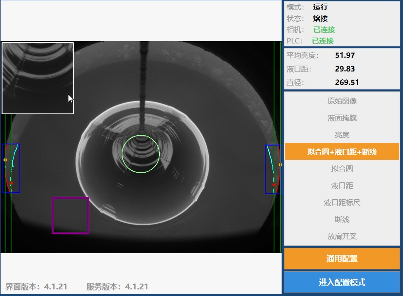Click the magnified preview thumbnail
Viewport: 403px width, 296px height.
38,78
